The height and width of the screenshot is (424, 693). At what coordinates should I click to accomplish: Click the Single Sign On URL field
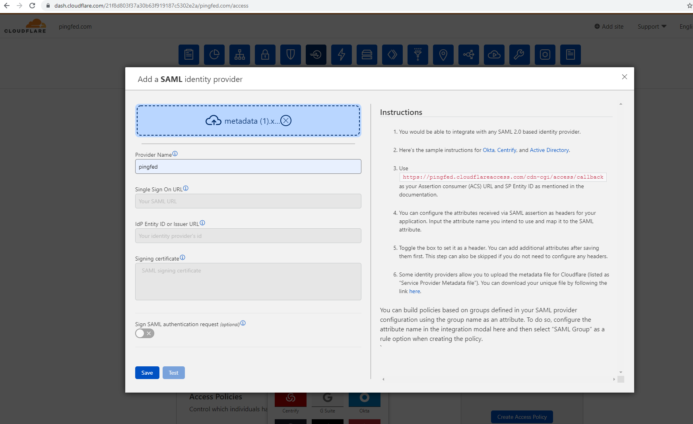[248, 201]
